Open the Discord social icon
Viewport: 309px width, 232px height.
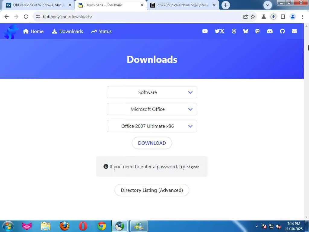(269, 31)
